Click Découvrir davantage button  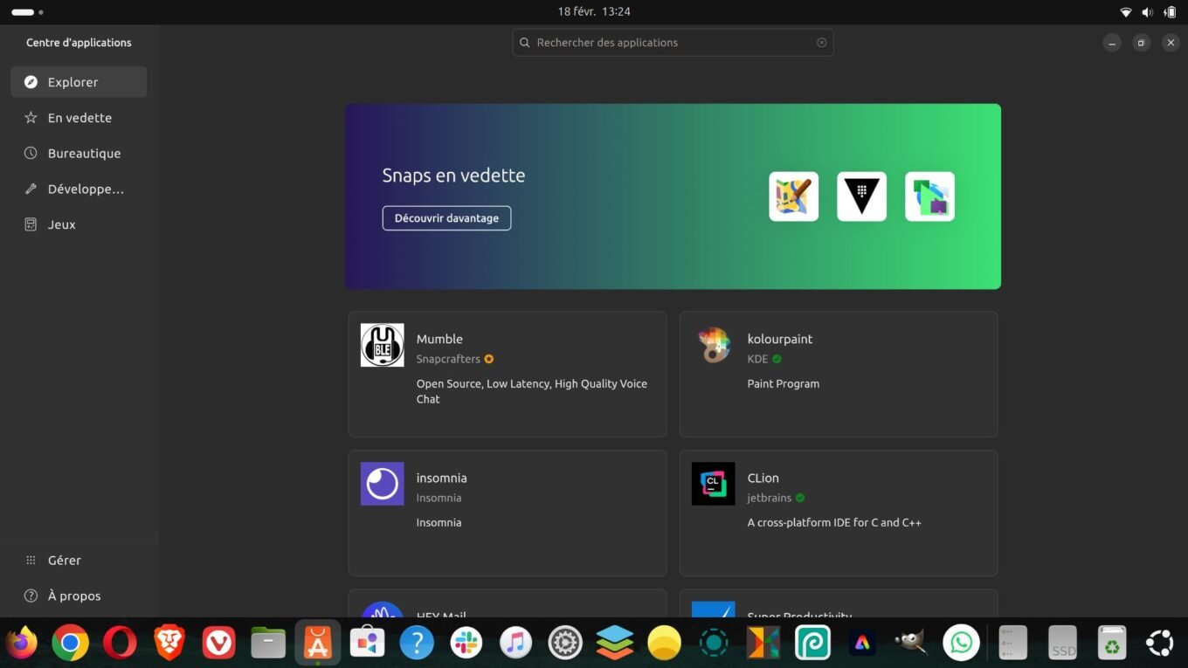(x=446, y=218)
